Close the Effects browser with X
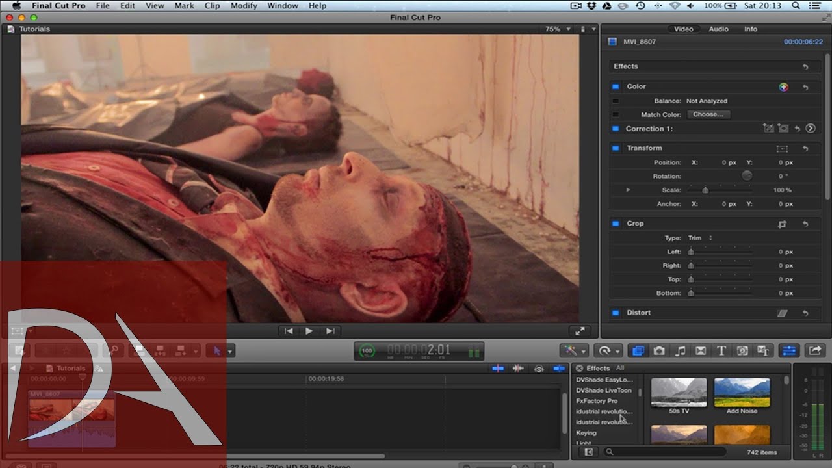Screen dimensions: 832x468 click(579, 368)
